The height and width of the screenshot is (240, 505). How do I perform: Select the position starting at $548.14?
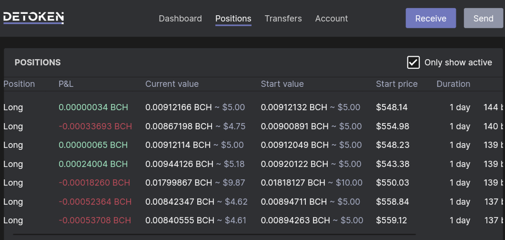(x=253, y=107)
